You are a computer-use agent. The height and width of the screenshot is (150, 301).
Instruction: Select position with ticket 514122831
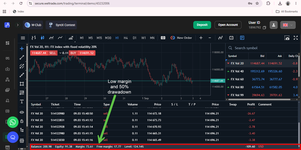pyautogui.click(x=164, y=120)
